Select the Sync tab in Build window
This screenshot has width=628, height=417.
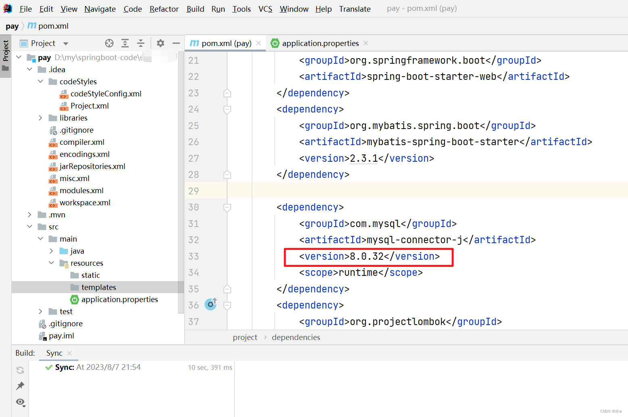pyautogui.click(x=54, y=353)
